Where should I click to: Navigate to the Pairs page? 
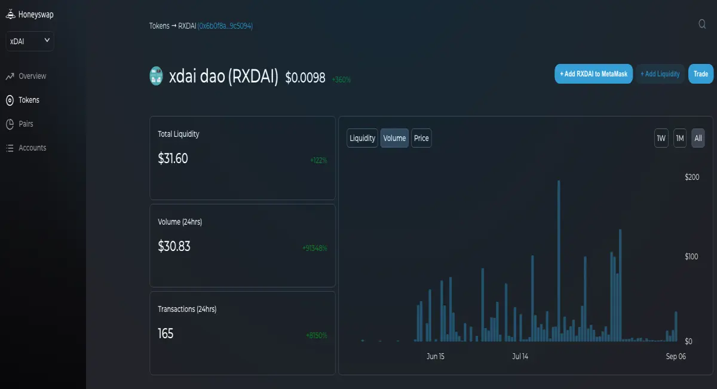pyautogui.click(x=26, y=124)
